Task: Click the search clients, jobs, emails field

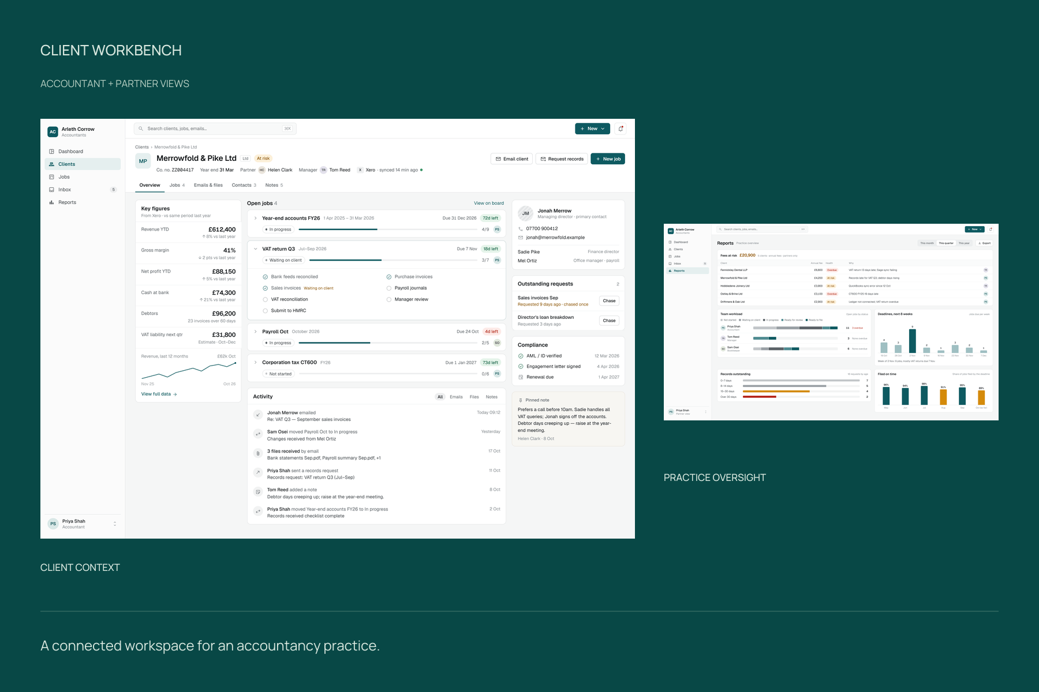Action: [215, 129]
